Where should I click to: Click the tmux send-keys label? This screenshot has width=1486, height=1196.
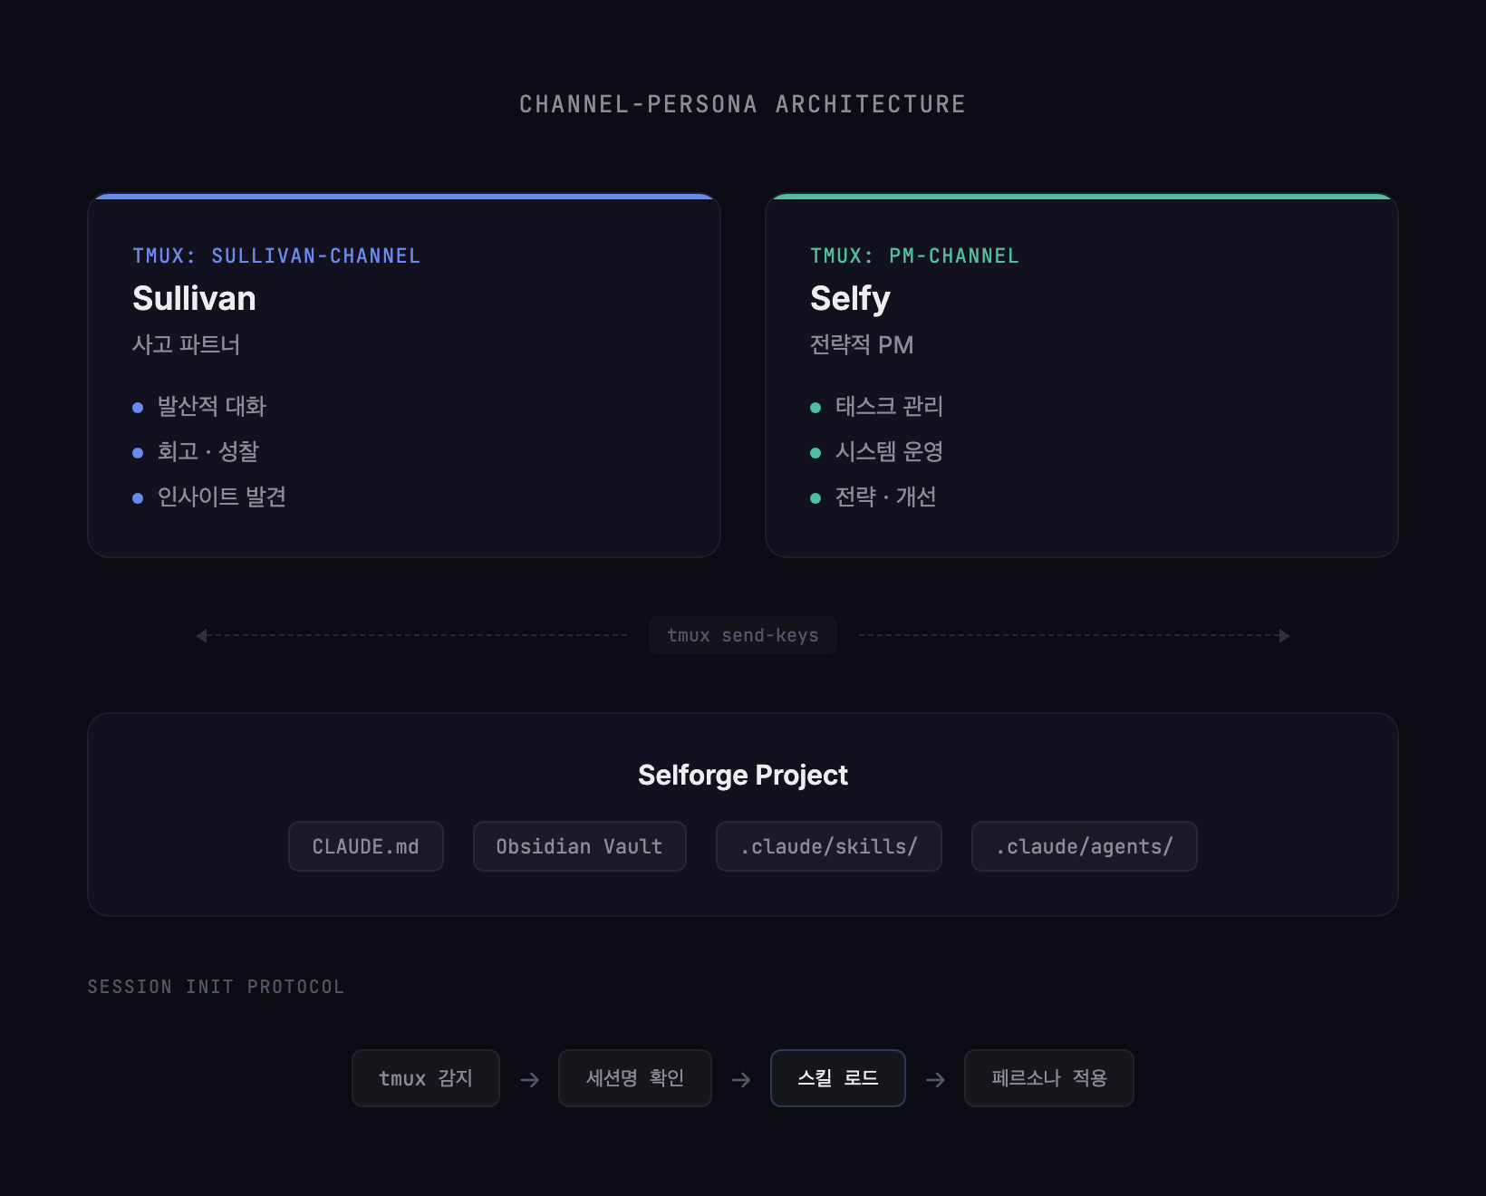coord(743,635)
